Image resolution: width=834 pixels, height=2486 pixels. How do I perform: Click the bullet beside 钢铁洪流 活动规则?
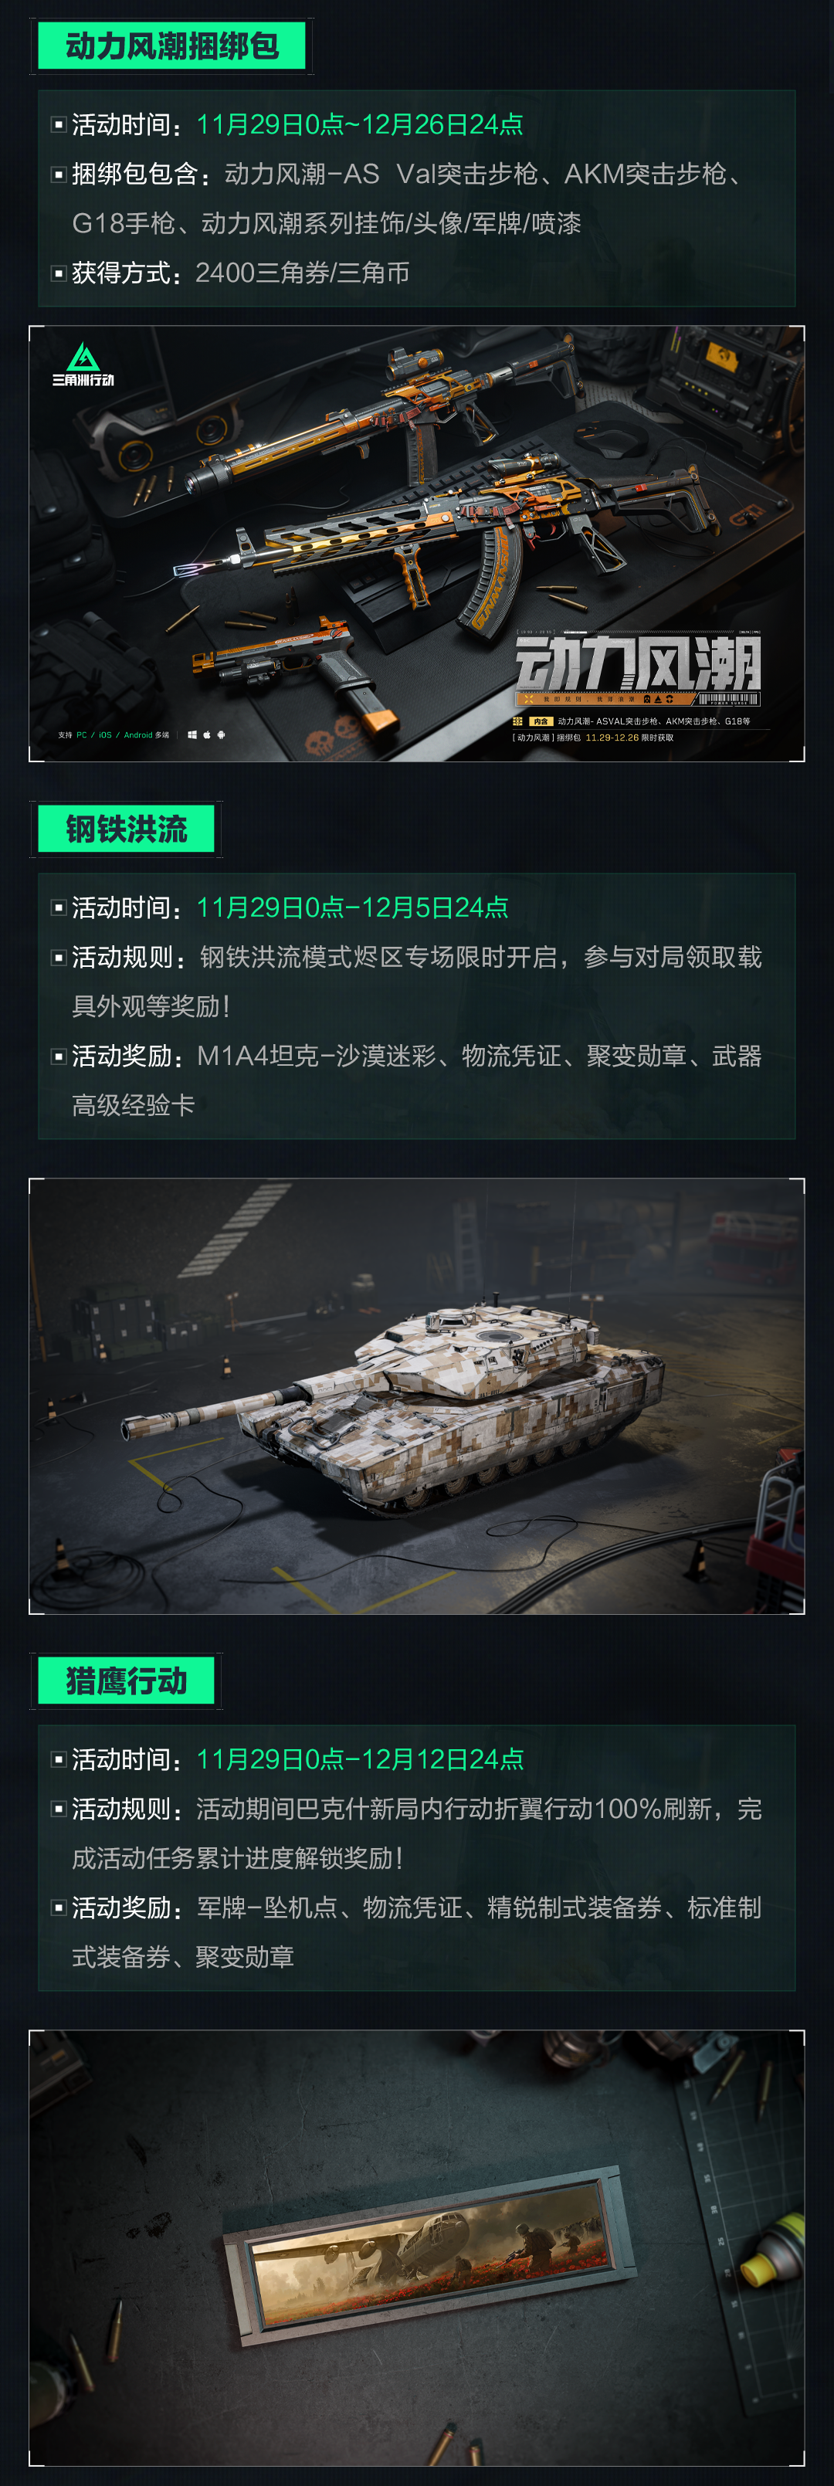[59, 958]
